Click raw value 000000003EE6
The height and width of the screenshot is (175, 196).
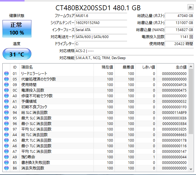(x=174, y=118)
